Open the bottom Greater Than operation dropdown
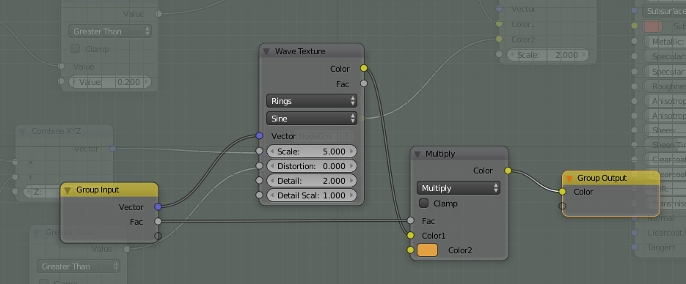Screen dimensions: 686x284 (x=79, y=266)
